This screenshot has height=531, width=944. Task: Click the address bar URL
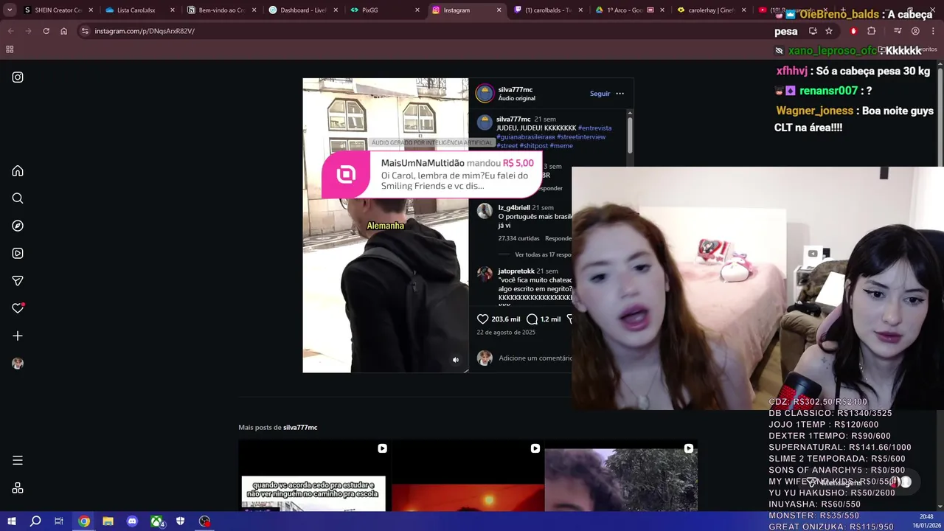(145, 31)
